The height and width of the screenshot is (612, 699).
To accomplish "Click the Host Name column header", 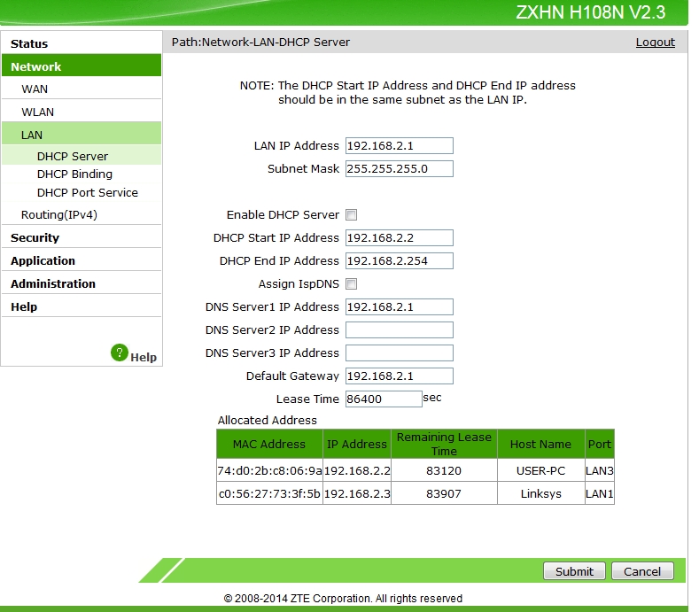I will tap(540, 444).
